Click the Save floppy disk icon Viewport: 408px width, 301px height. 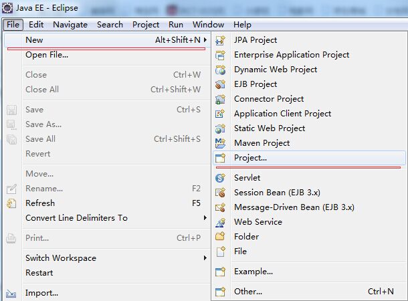(x=12, y=110)
